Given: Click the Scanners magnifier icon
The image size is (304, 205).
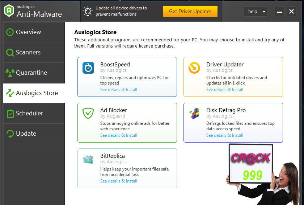Looking at the screenshot, I should [10, 53].
